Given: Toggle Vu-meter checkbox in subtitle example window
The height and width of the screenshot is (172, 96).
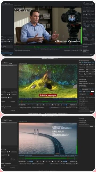Looking at the screenshot, I should point(60,107).
